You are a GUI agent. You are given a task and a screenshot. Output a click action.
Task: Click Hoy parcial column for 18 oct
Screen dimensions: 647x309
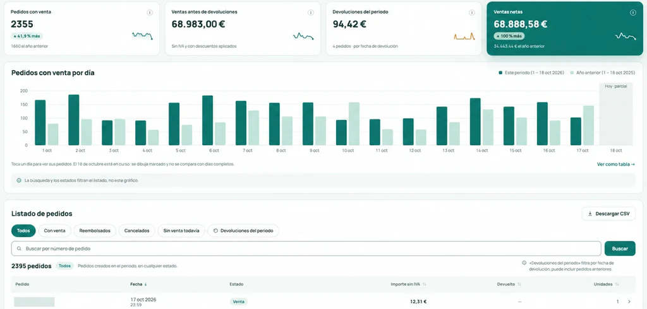coord(615,114)
